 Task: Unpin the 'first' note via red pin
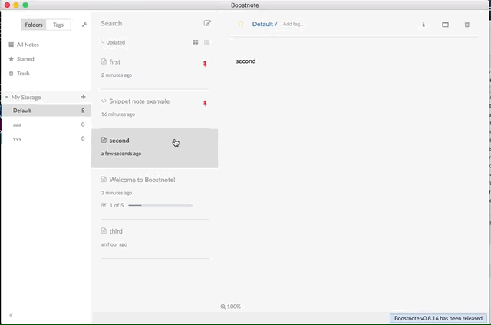[205, 64]
